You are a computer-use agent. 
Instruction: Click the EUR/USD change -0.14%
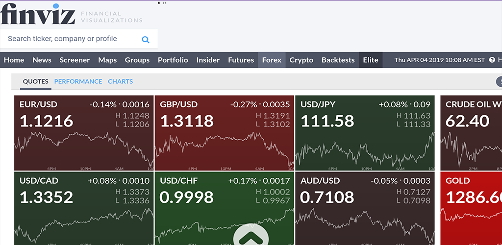(x=103, y=104)
